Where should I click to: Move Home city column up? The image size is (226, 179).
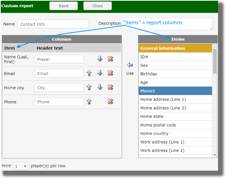(89, 87)
